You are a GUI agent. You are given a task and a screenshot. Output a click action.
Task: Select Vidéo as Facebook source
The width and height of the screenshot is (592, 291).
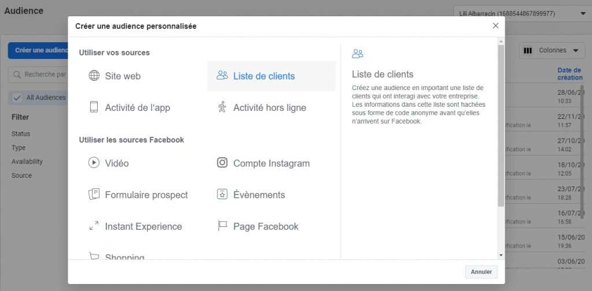tap(143, 163)
